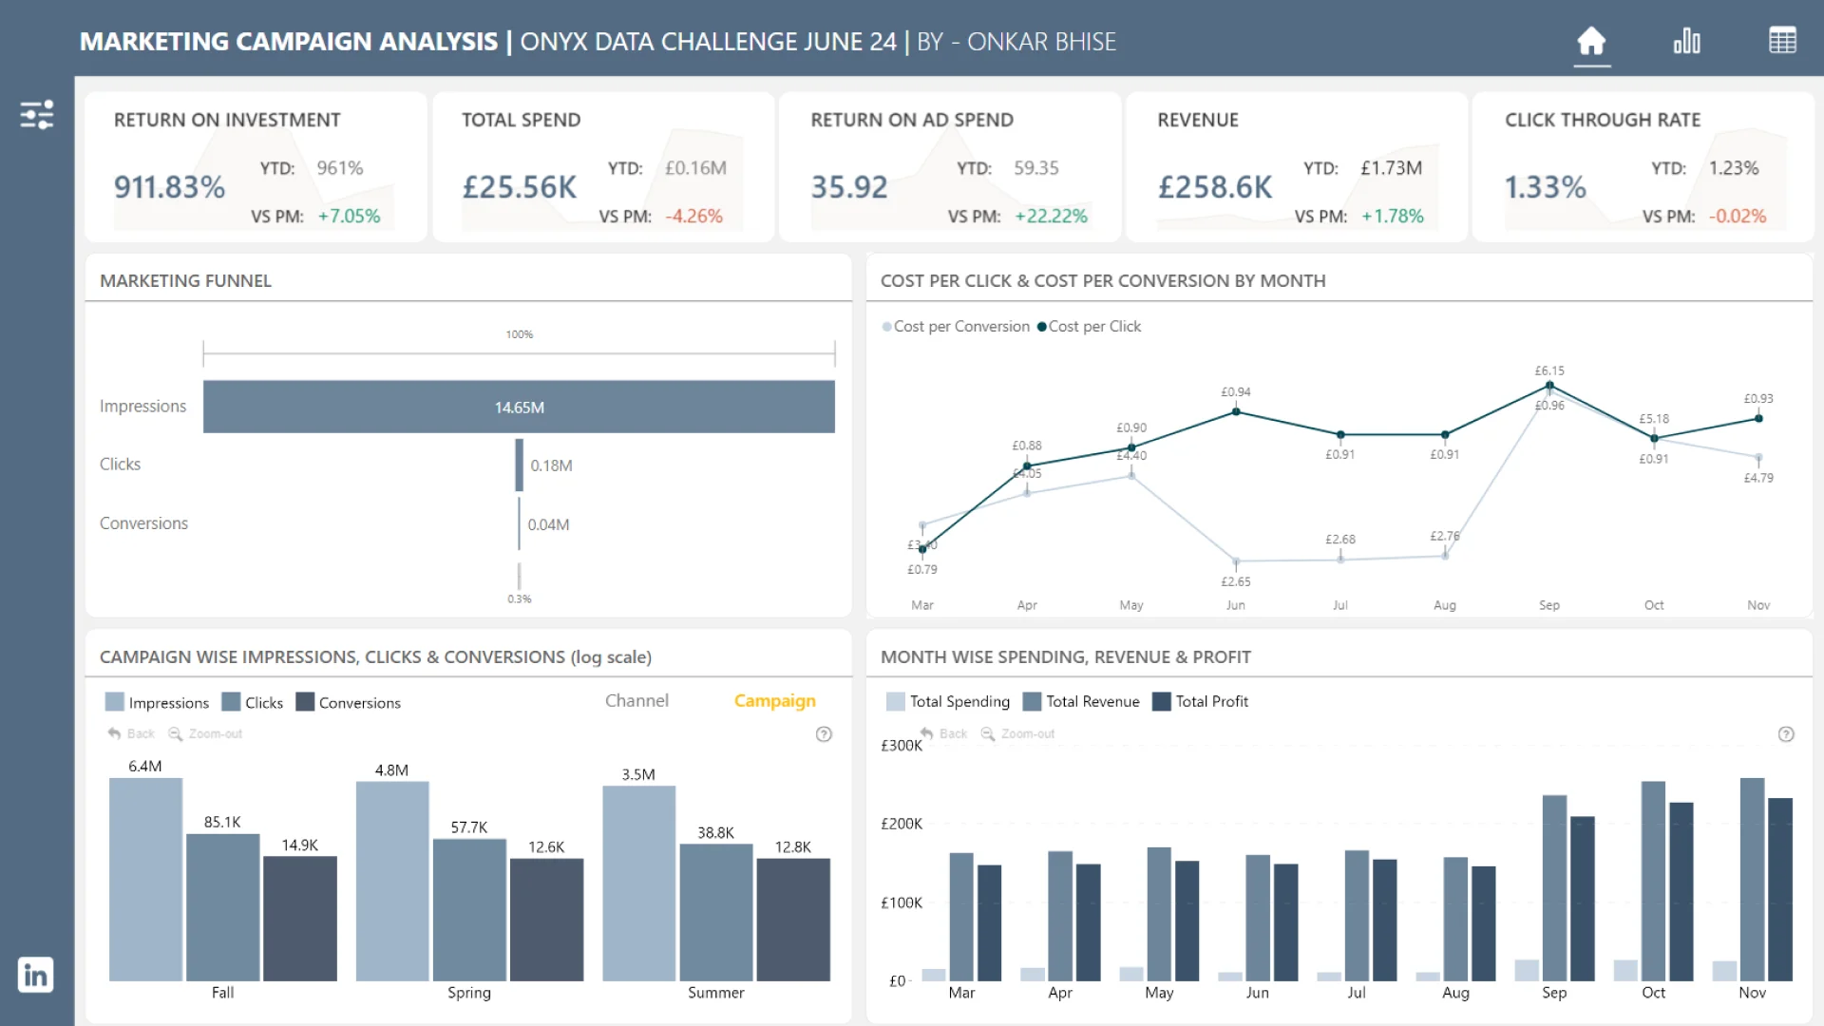Click ROI value 911.83%

click(x=169, y=187)
